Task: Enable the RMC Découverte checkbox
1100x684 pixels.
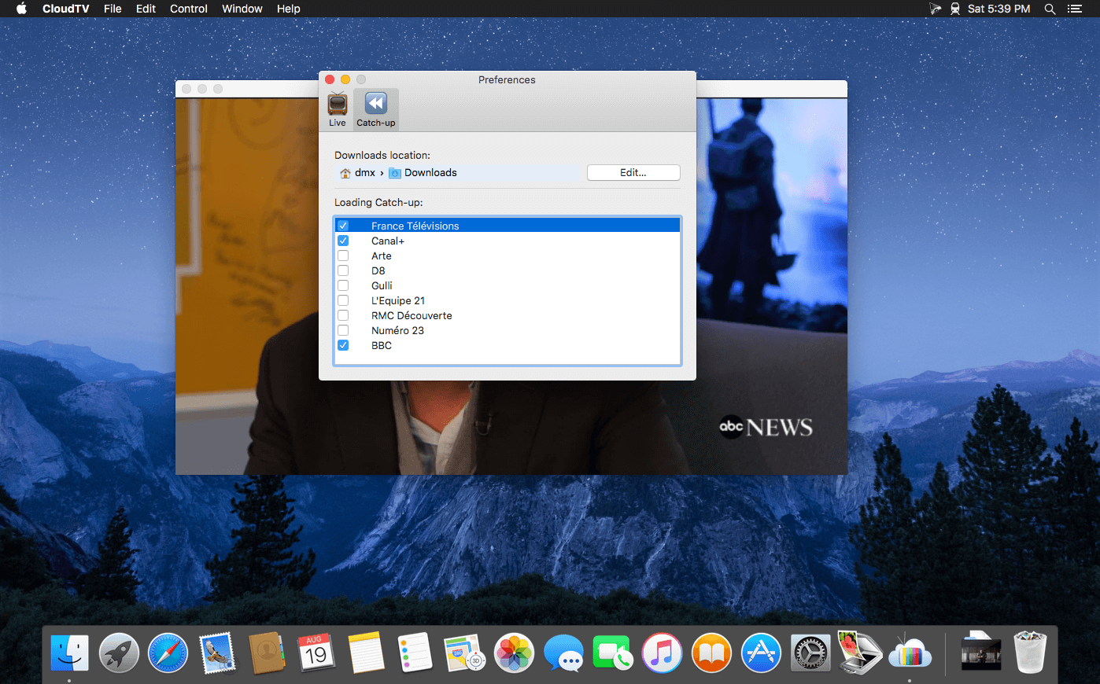Action: click(343, 315)
